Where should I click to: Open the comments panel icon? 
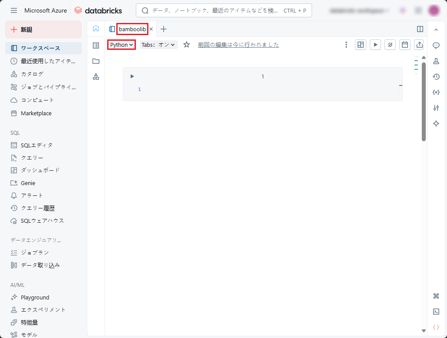coord(436,45)
